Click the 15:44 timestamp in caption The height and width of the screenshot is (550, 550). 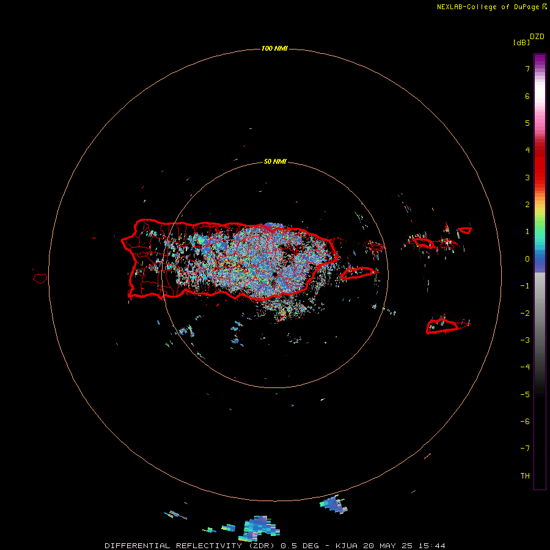(x=432, y=546)
